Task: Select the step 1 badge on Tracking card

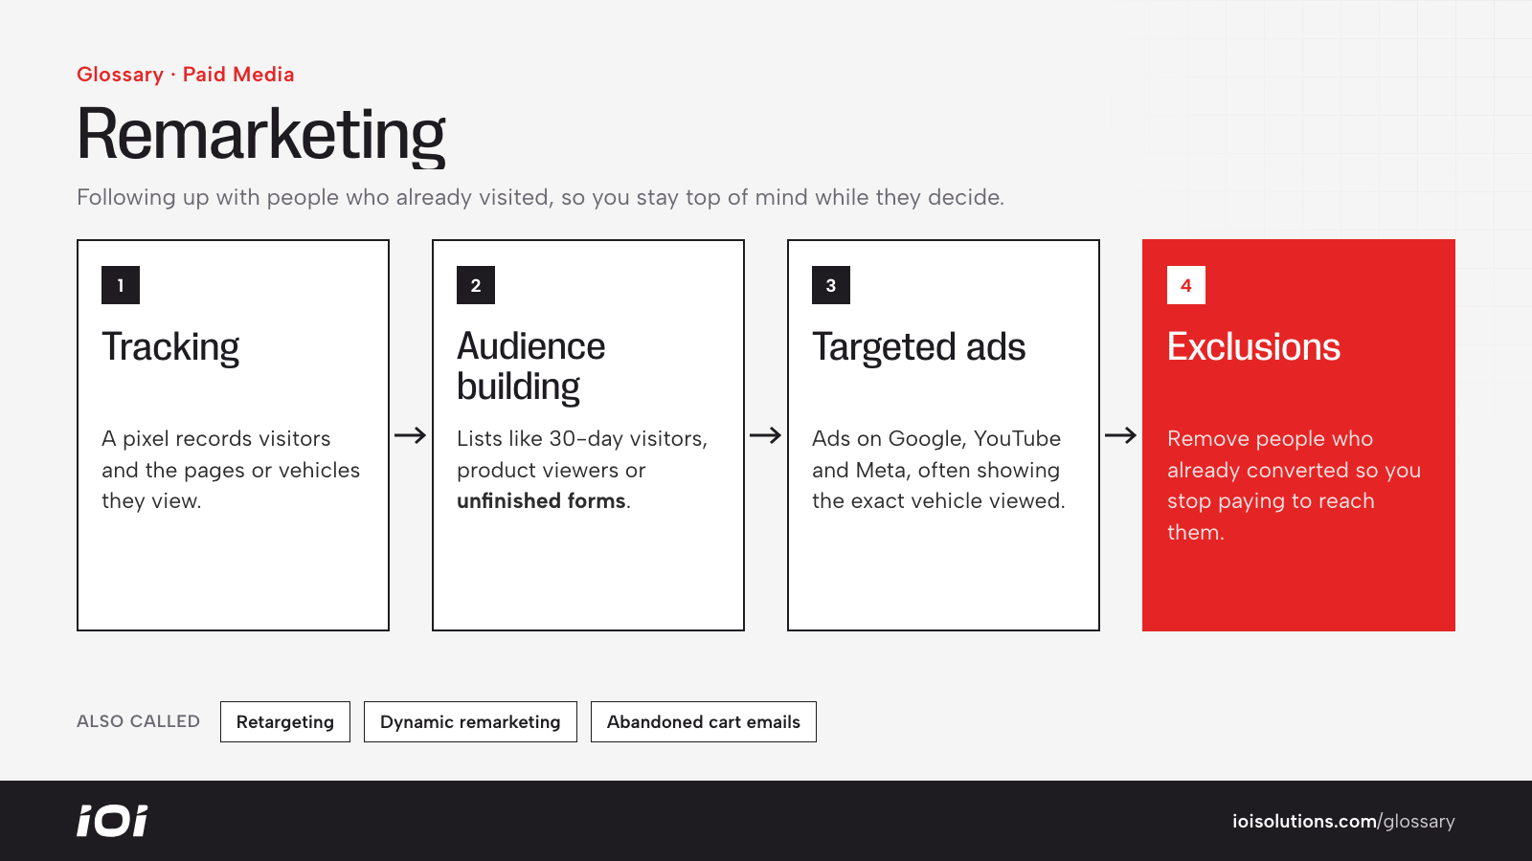Action: (121, 285)
